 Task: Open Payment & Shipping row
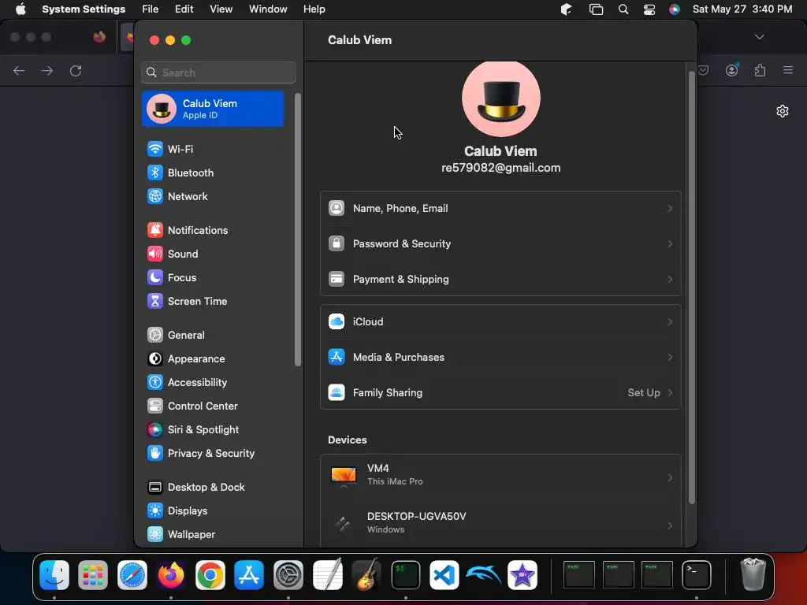pyautogui.click(x=500, y=280)
